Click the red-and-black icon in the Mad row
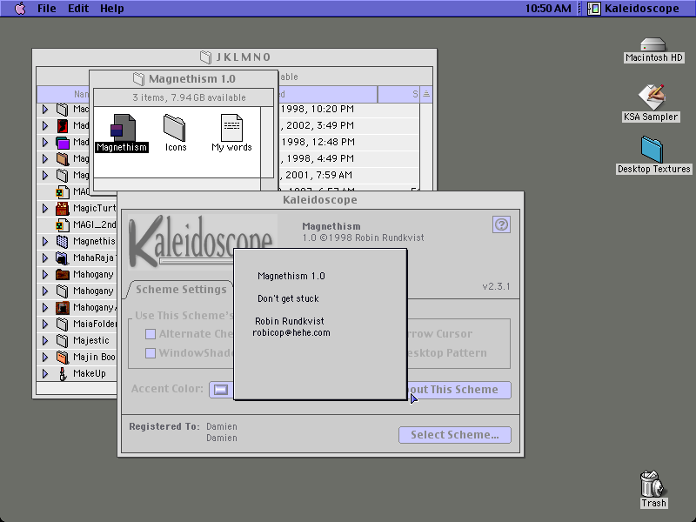 click(62, 125)
